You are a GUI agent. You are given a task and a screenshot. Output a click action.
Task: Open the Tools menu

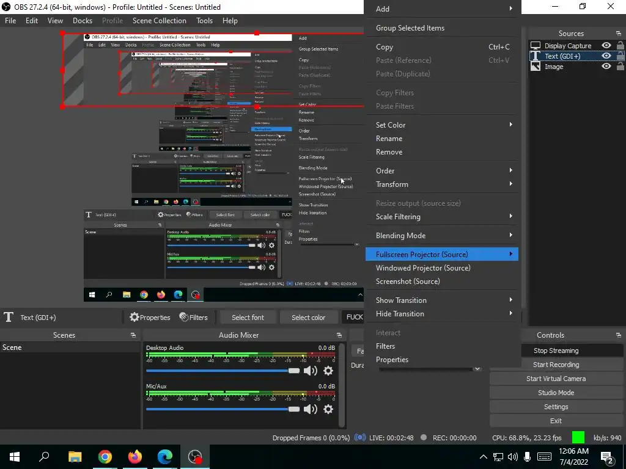click(x=204, y=21)
